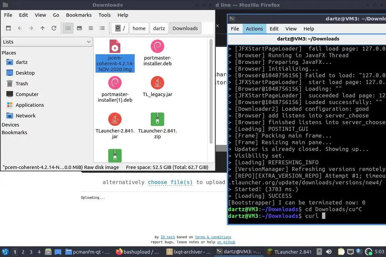Close the Firefox tab with X
This screenshot has height=257, width=386.
tap(217, 26)
